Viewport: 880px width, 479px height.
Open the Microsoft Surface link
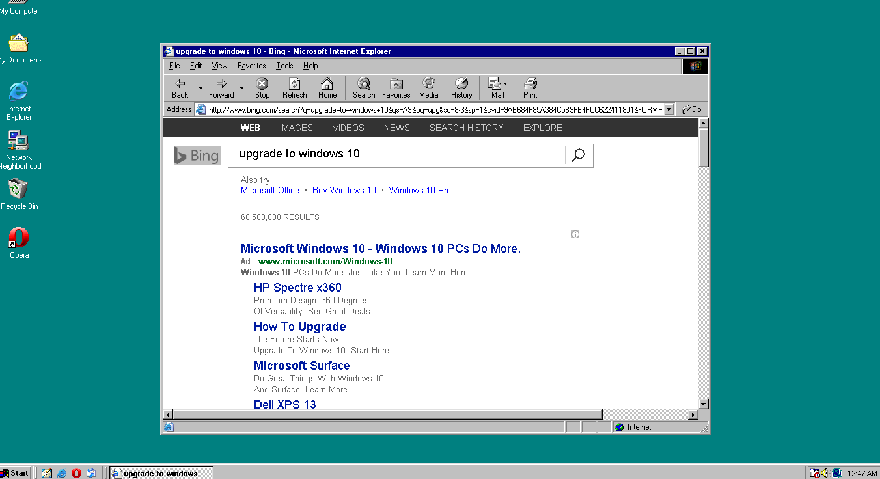[302, 366]
